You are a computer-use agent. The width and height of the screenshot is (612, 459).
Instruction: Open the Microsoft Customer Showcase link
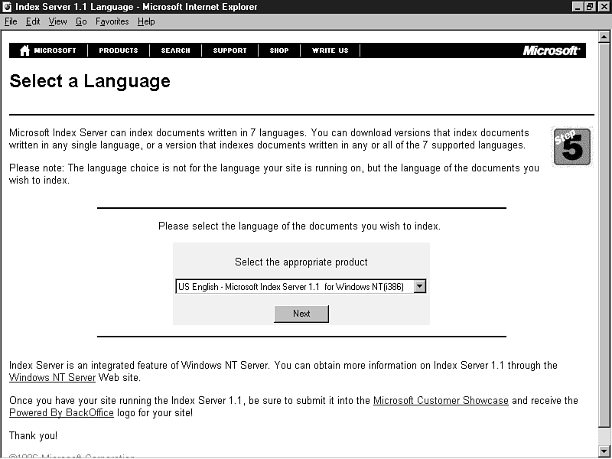coord(441,400)
